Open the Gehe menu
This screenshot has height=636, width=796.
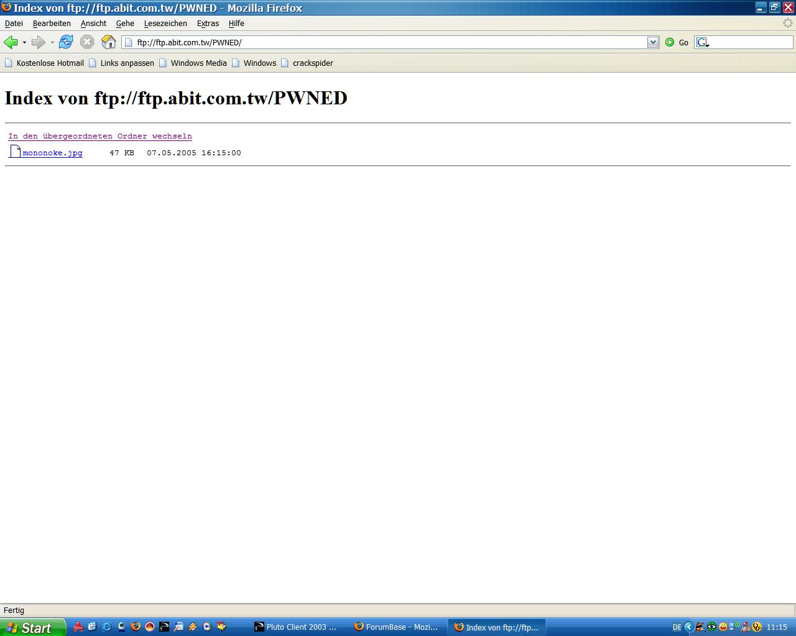pos(125,24)
